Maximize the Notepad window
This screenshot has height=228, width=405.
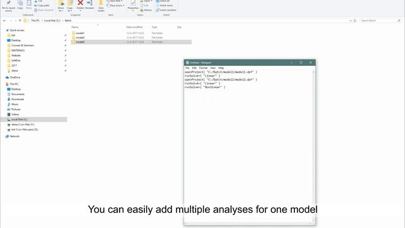[301, 63]
